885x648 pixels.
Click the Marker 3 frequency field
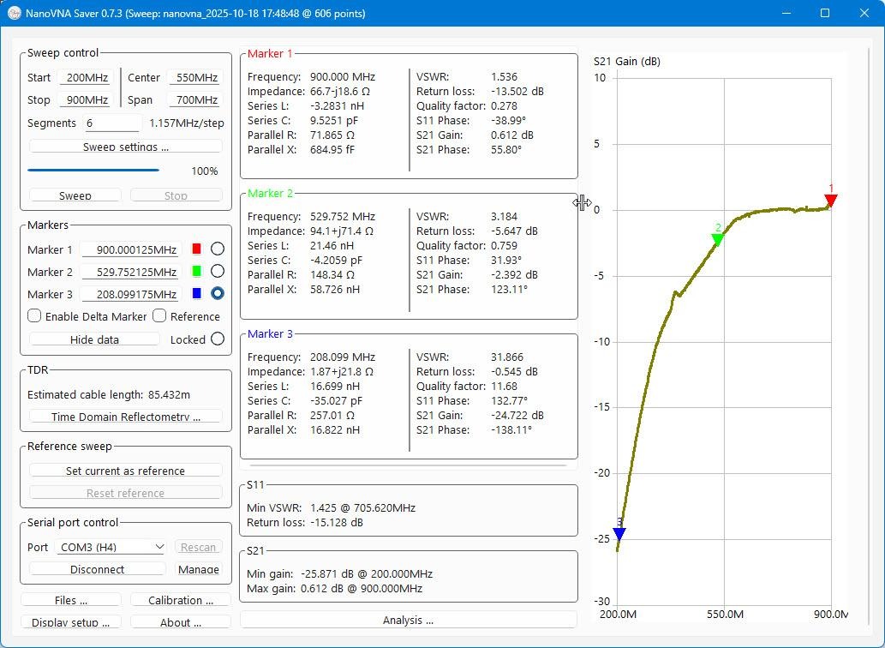tap(131, 294)
